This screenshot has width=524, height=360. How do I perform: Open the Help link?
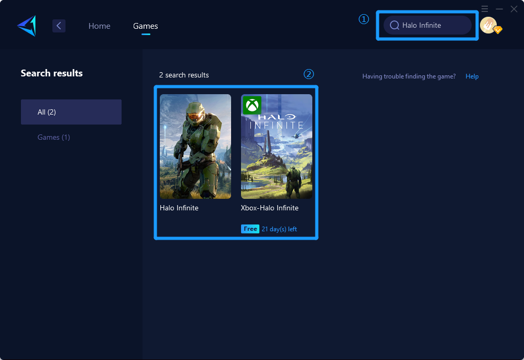tap(472, 76)
